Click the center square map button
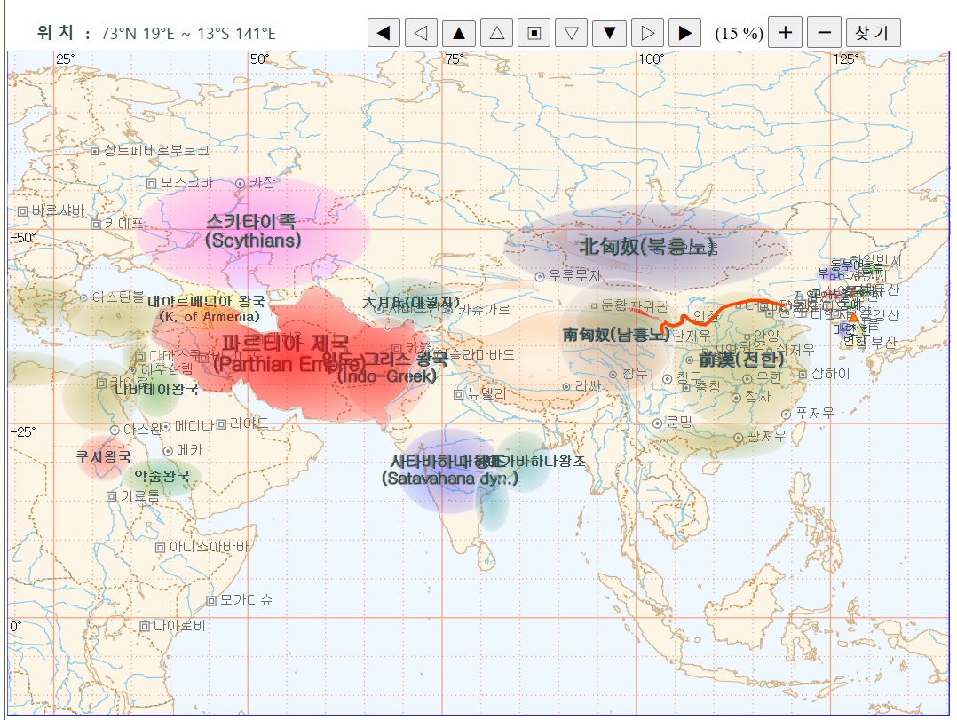Viewport: 957px width, 720px height. pyautogui.click(x=534, y=33)
